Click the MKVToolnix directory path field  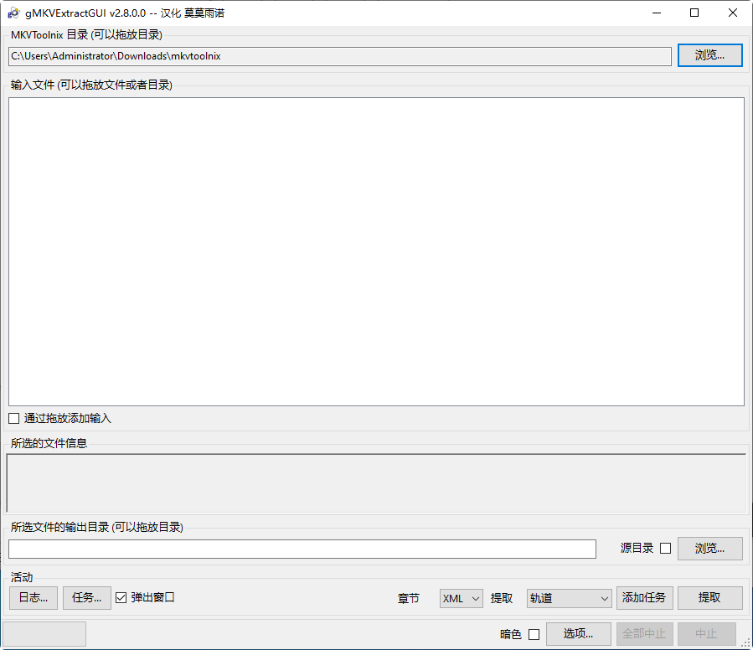(335, 56)
